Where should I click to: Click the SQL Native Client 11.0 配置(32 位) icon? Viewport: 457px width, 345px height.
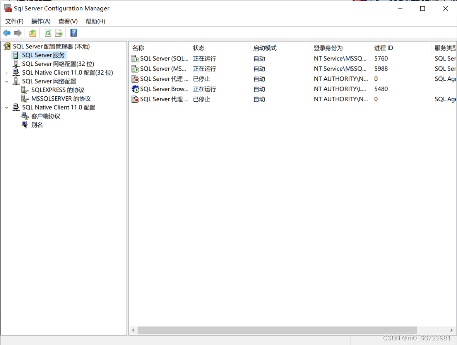click(16, 73)
